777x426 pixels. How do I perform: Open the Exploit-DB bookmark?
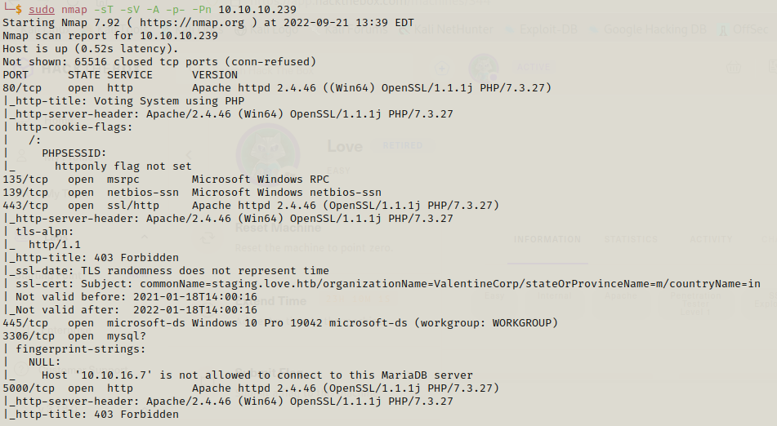(541, 29)
